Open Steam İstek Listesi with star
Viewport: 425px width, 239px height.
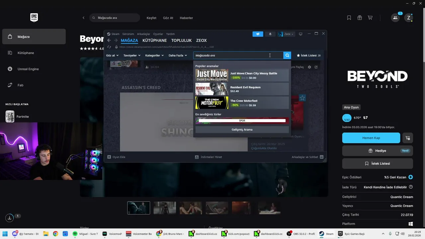click(x=308, y=55)
